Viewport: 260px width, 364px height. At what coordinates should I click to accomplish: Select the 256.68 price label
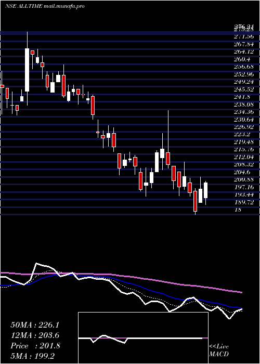tap(244, 67)
